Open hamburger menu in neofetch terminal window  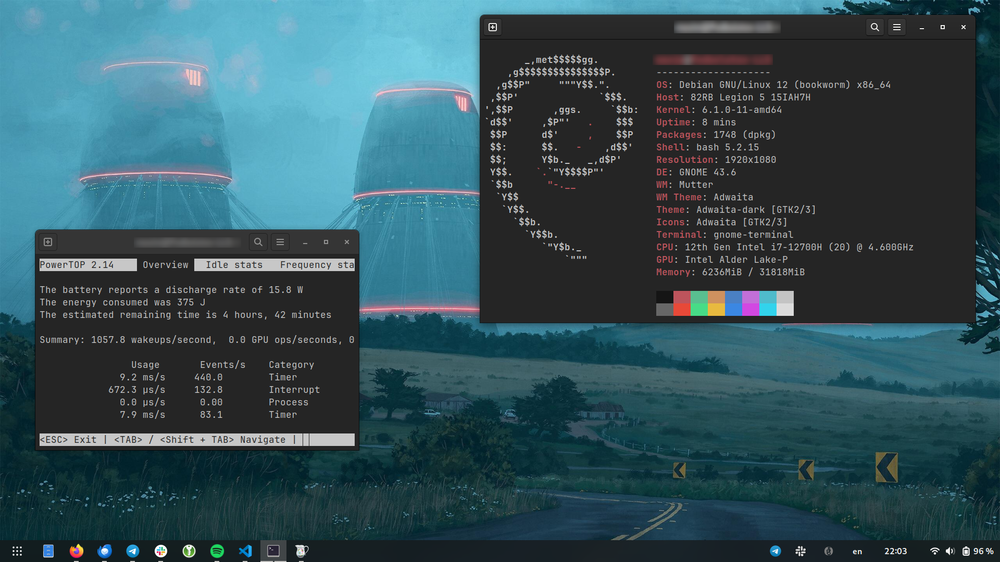point(897,27)
